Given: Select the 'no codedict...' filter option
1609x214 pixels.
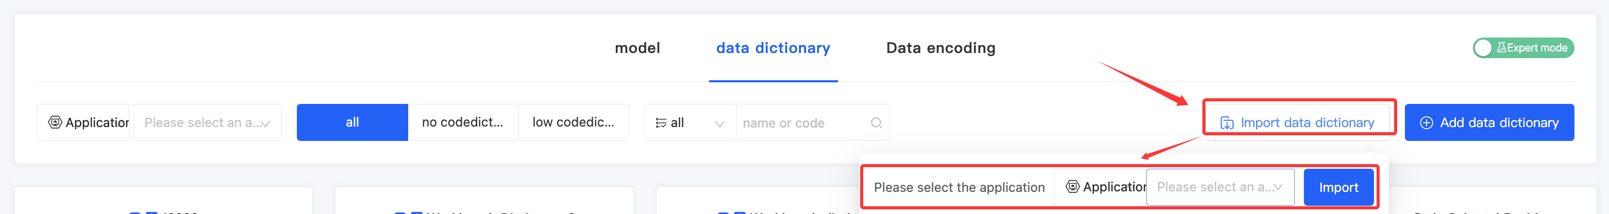Looking at the screenshot, I should tap(462, 122).
